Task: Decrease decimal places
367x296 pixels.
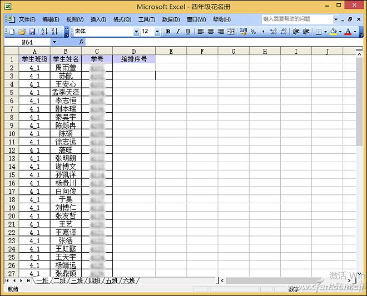Action: pyautogui.click(x=284, y=32)
